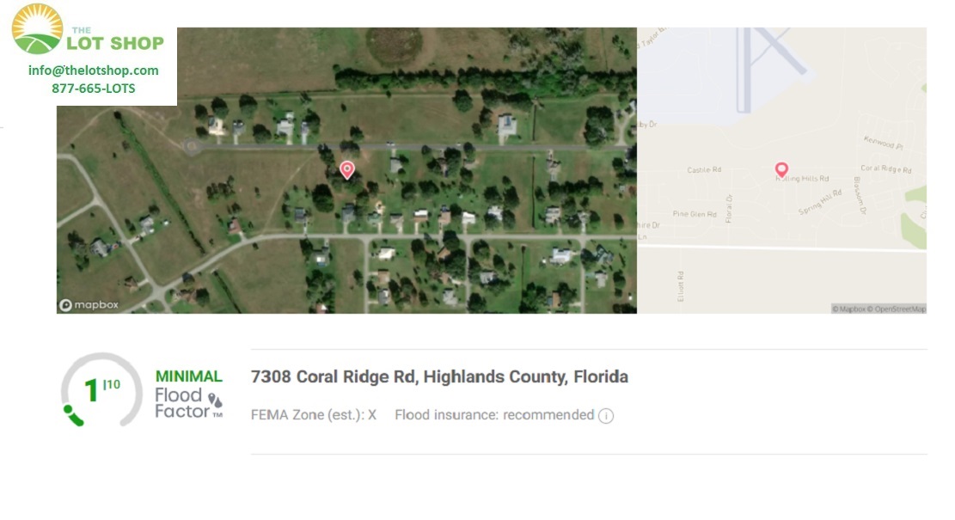Viewport: 955px width, 520px height.
Task: Click the MINIMAL flood risk label
Action: pyautogui.click(x=189, y=376)
